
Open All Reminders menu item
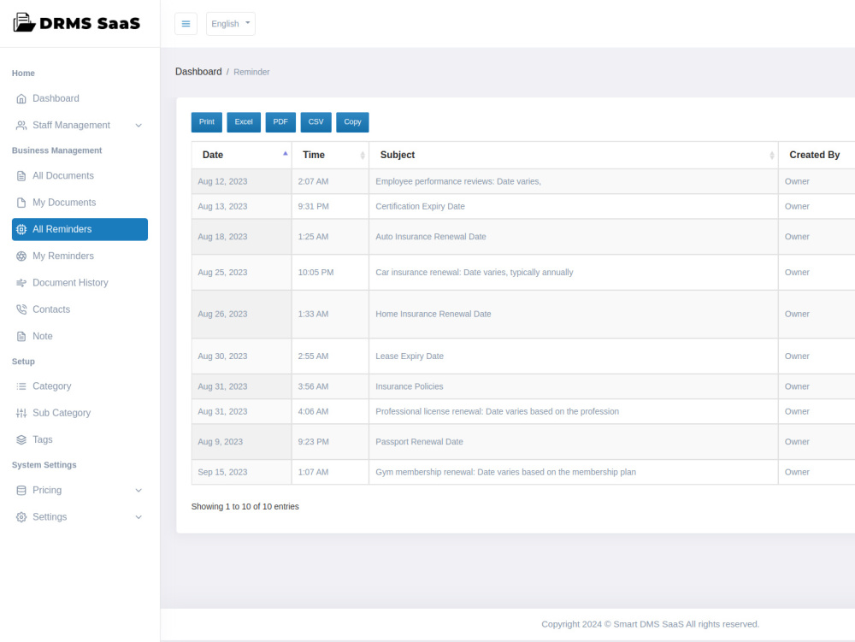coord(62,229)
